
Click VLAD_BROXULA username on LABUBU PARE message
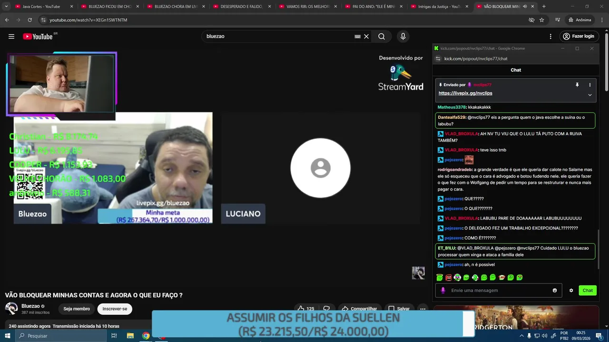[461, 218]
